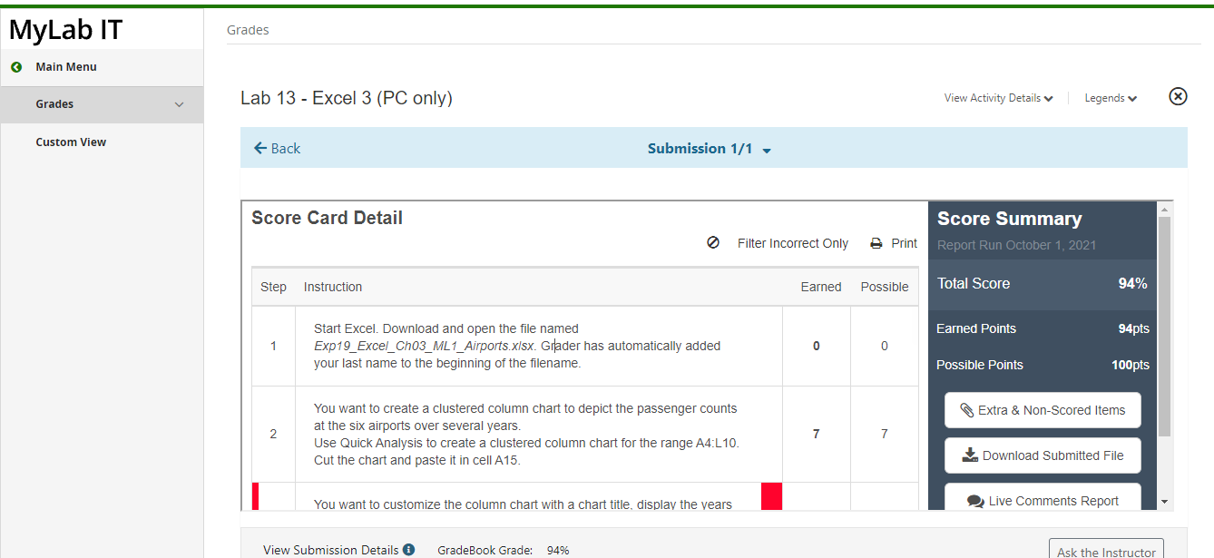Screen dimensions: 1214x558
Task: Click the Filter Incorrect Only circle icon
Action: coord(713,243)
